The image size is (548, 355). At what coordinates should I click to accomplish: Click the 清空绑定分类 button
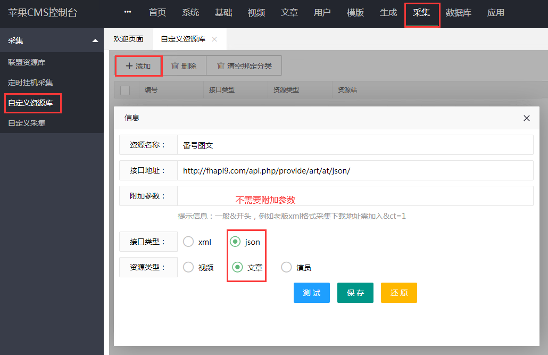244,66
